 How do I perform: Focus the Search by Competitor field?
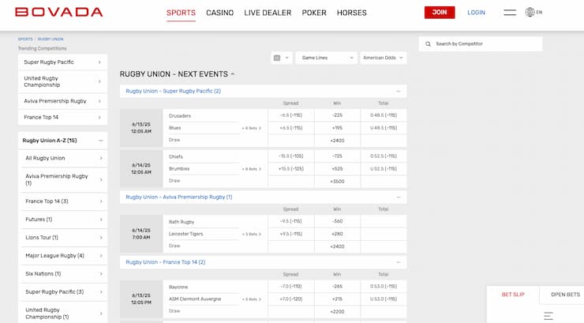(x=481, y=44)
